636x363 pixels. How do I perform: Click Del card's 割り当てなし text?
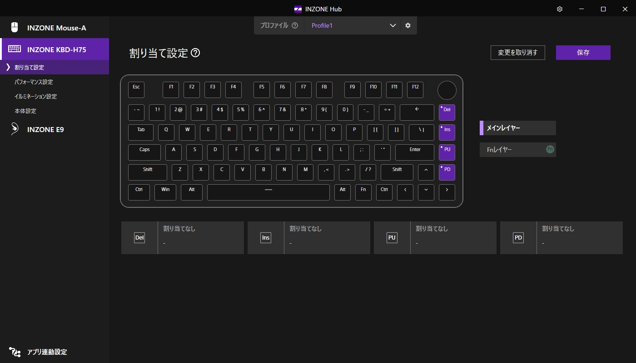pos(179,229)
